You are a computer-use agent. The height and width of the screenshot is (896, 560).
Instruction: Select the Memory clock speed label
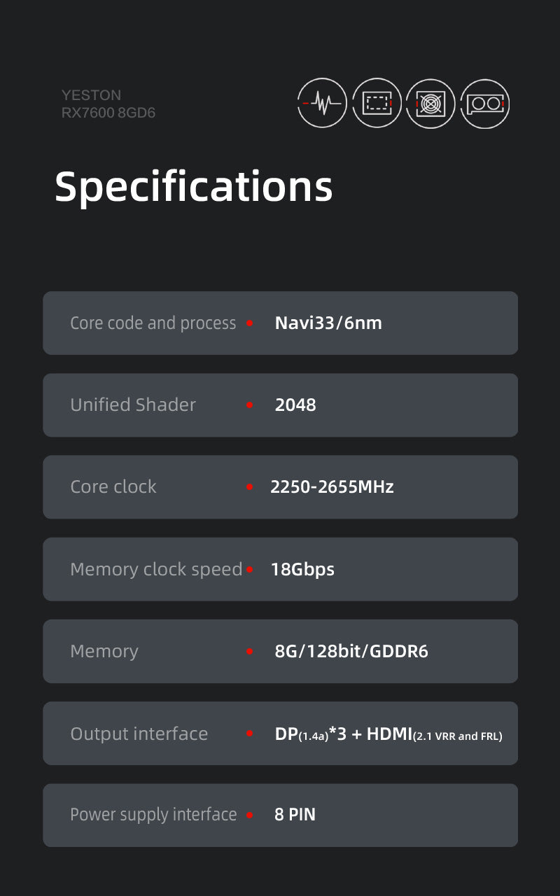156,569
